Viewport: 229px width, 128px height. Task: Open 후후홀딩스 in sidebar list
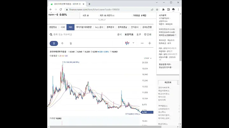click(x=163, y=106)
